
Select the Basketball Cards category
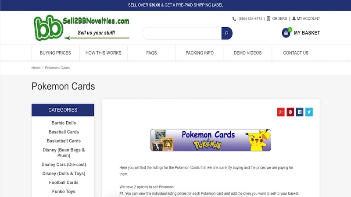64,141
